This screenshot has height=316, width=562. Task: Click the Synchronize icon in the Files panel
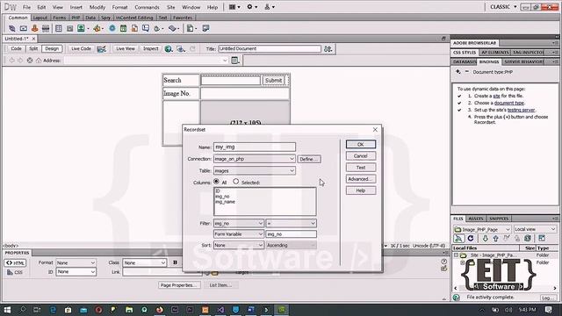(528, 238)
